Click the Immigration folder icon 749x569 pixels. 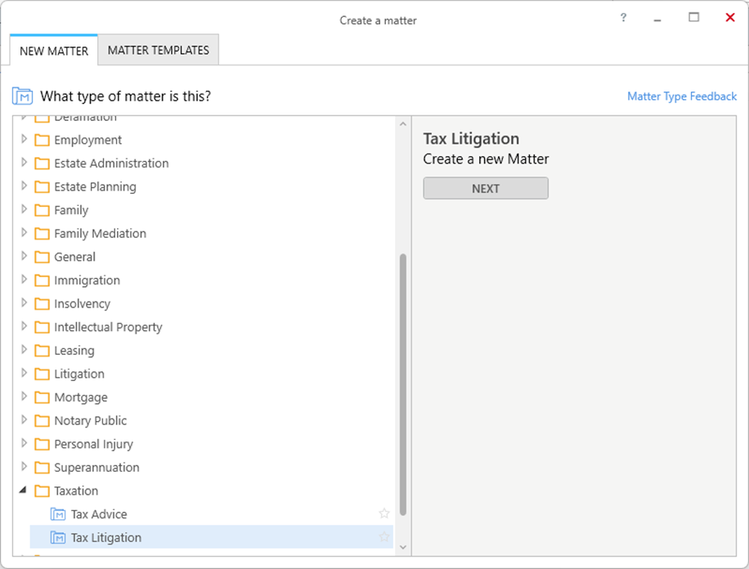(42, 280)
